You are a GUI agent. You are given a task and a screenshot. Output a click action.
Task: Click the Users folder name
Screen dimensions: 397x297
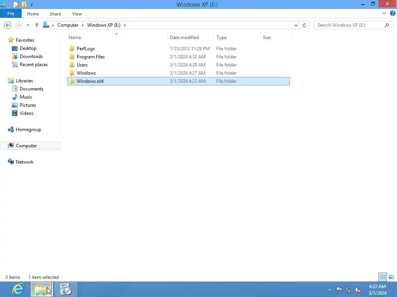click(82, 65)
